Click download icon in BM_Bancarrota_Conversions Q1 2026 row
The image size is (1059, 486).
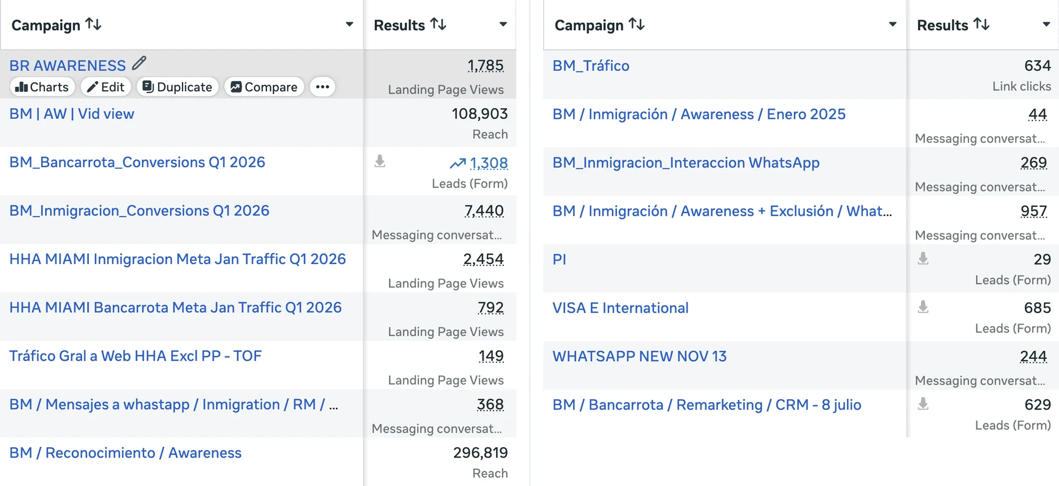[380, 161]
